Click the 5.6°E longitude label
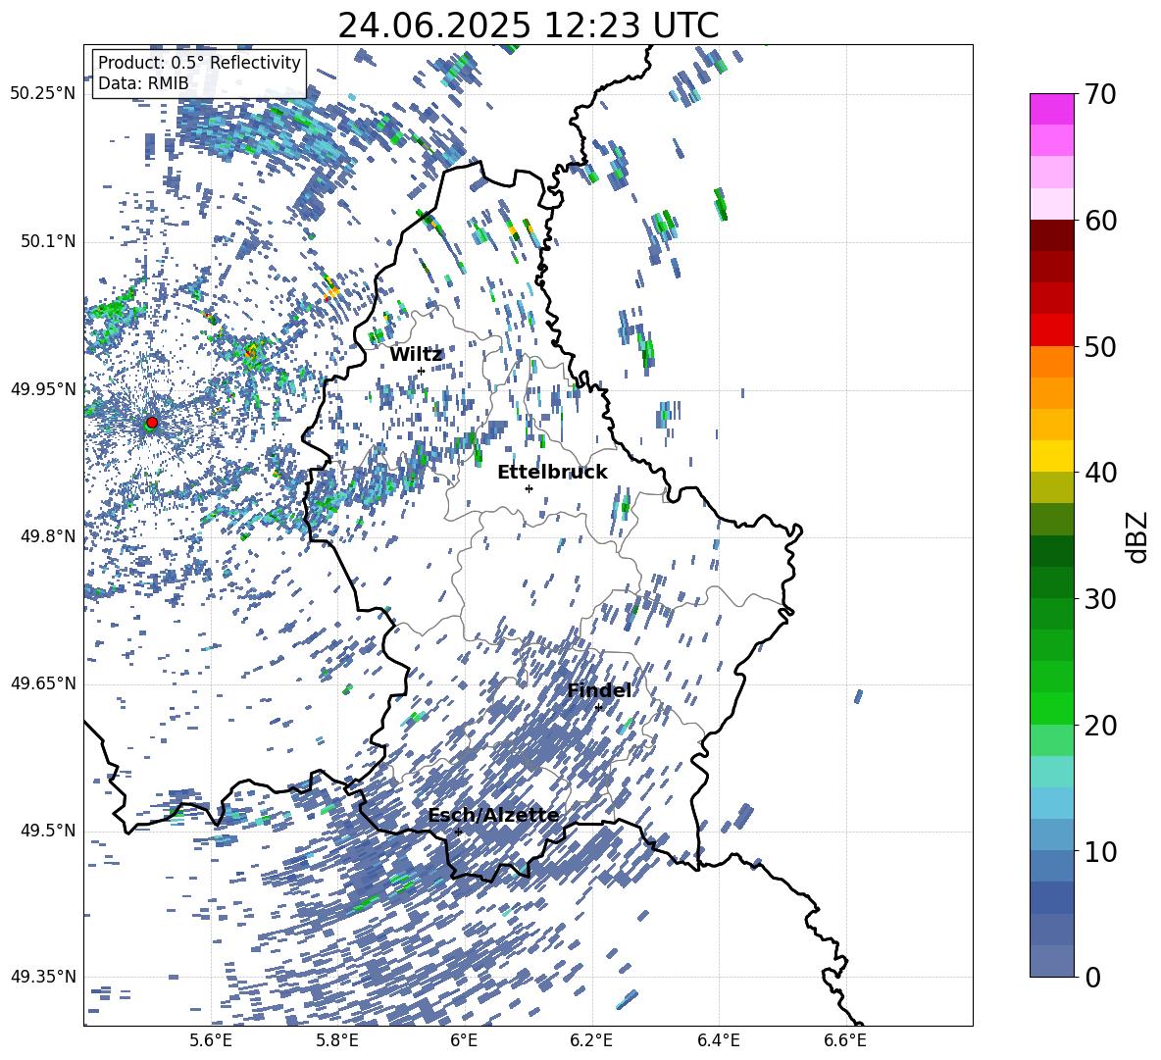1161x1060 pixels. coord(211,1040)
